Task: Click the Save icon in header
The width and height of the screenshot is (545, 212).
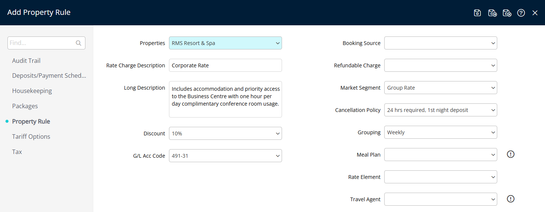Action: 477,13
